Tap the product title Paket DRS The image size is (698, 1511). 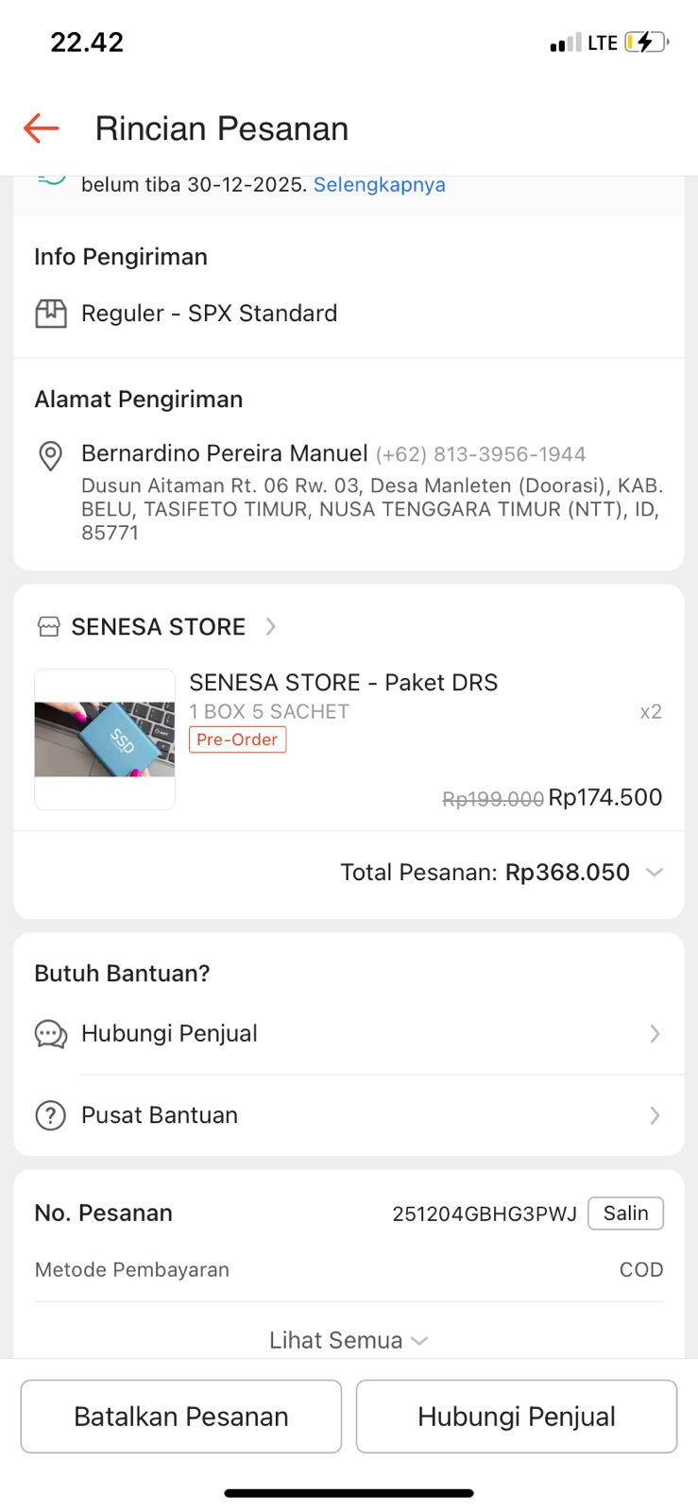click(x=343, y=683)
